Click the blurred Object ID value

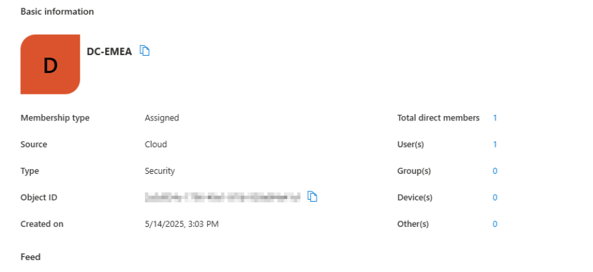coord(222,198)
